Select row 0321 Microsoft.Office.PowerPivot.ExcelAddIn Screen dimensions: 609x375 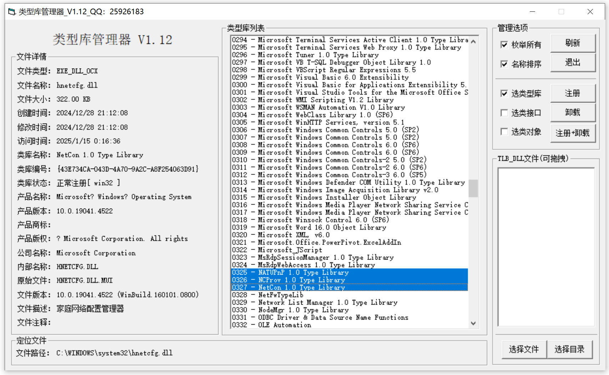click(x=349, y=242)
